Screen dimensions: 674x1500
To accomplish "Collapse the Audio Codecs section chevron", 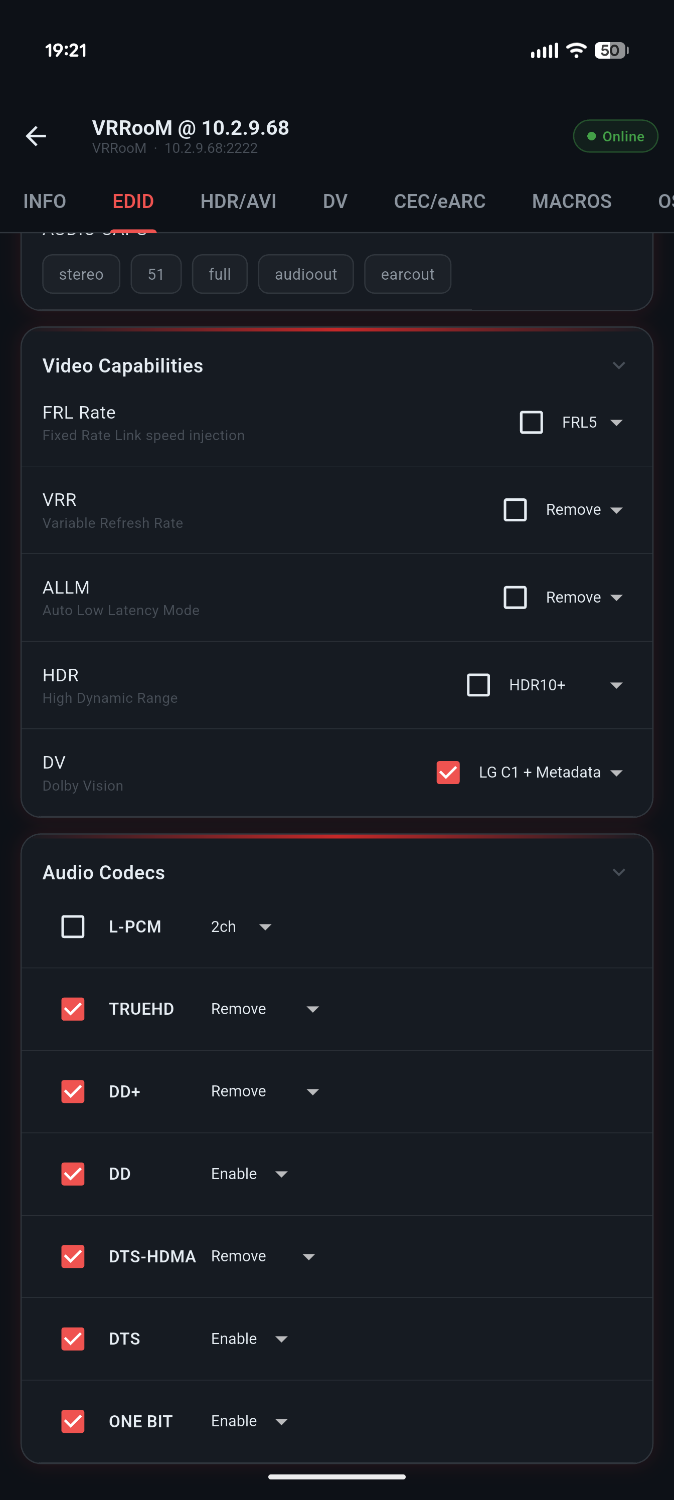I will pyautogui.click(x=619, y=872).
